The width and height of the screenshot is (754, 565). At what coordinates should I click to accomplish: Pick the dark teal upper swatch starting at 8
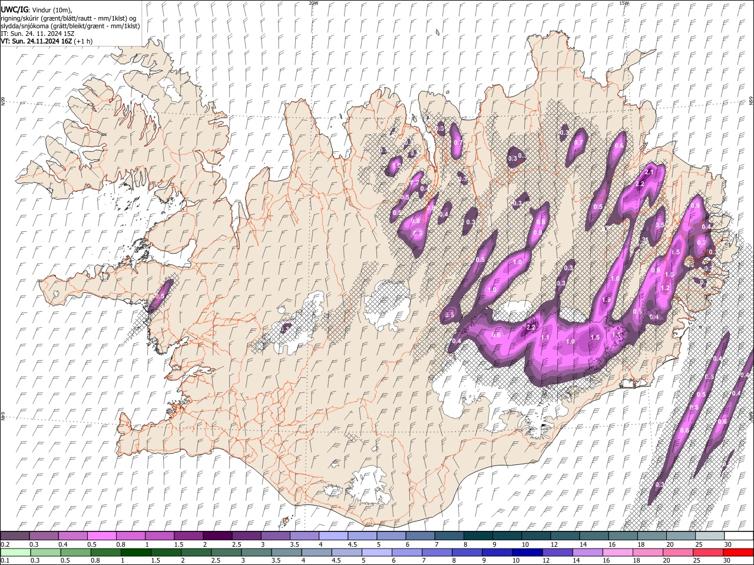click(478, 536)
